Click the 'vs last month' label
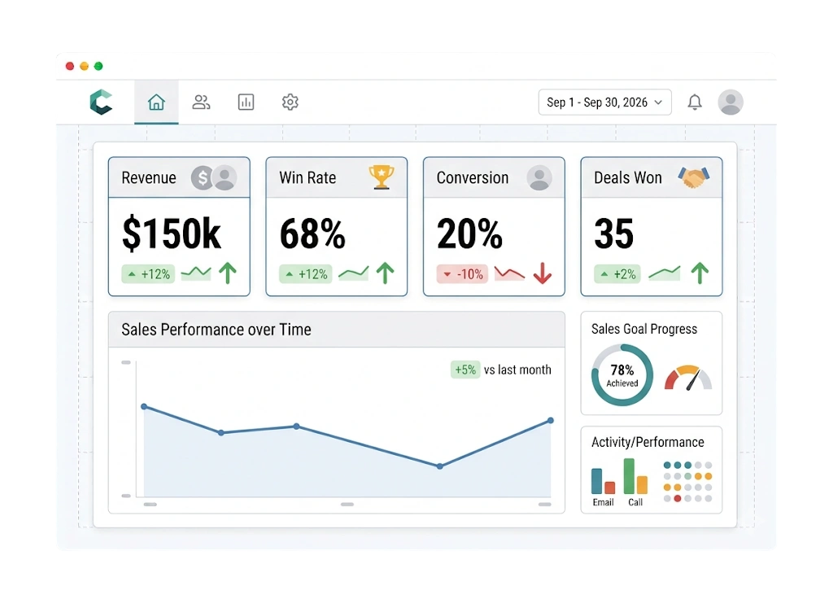 coord(517,369)
